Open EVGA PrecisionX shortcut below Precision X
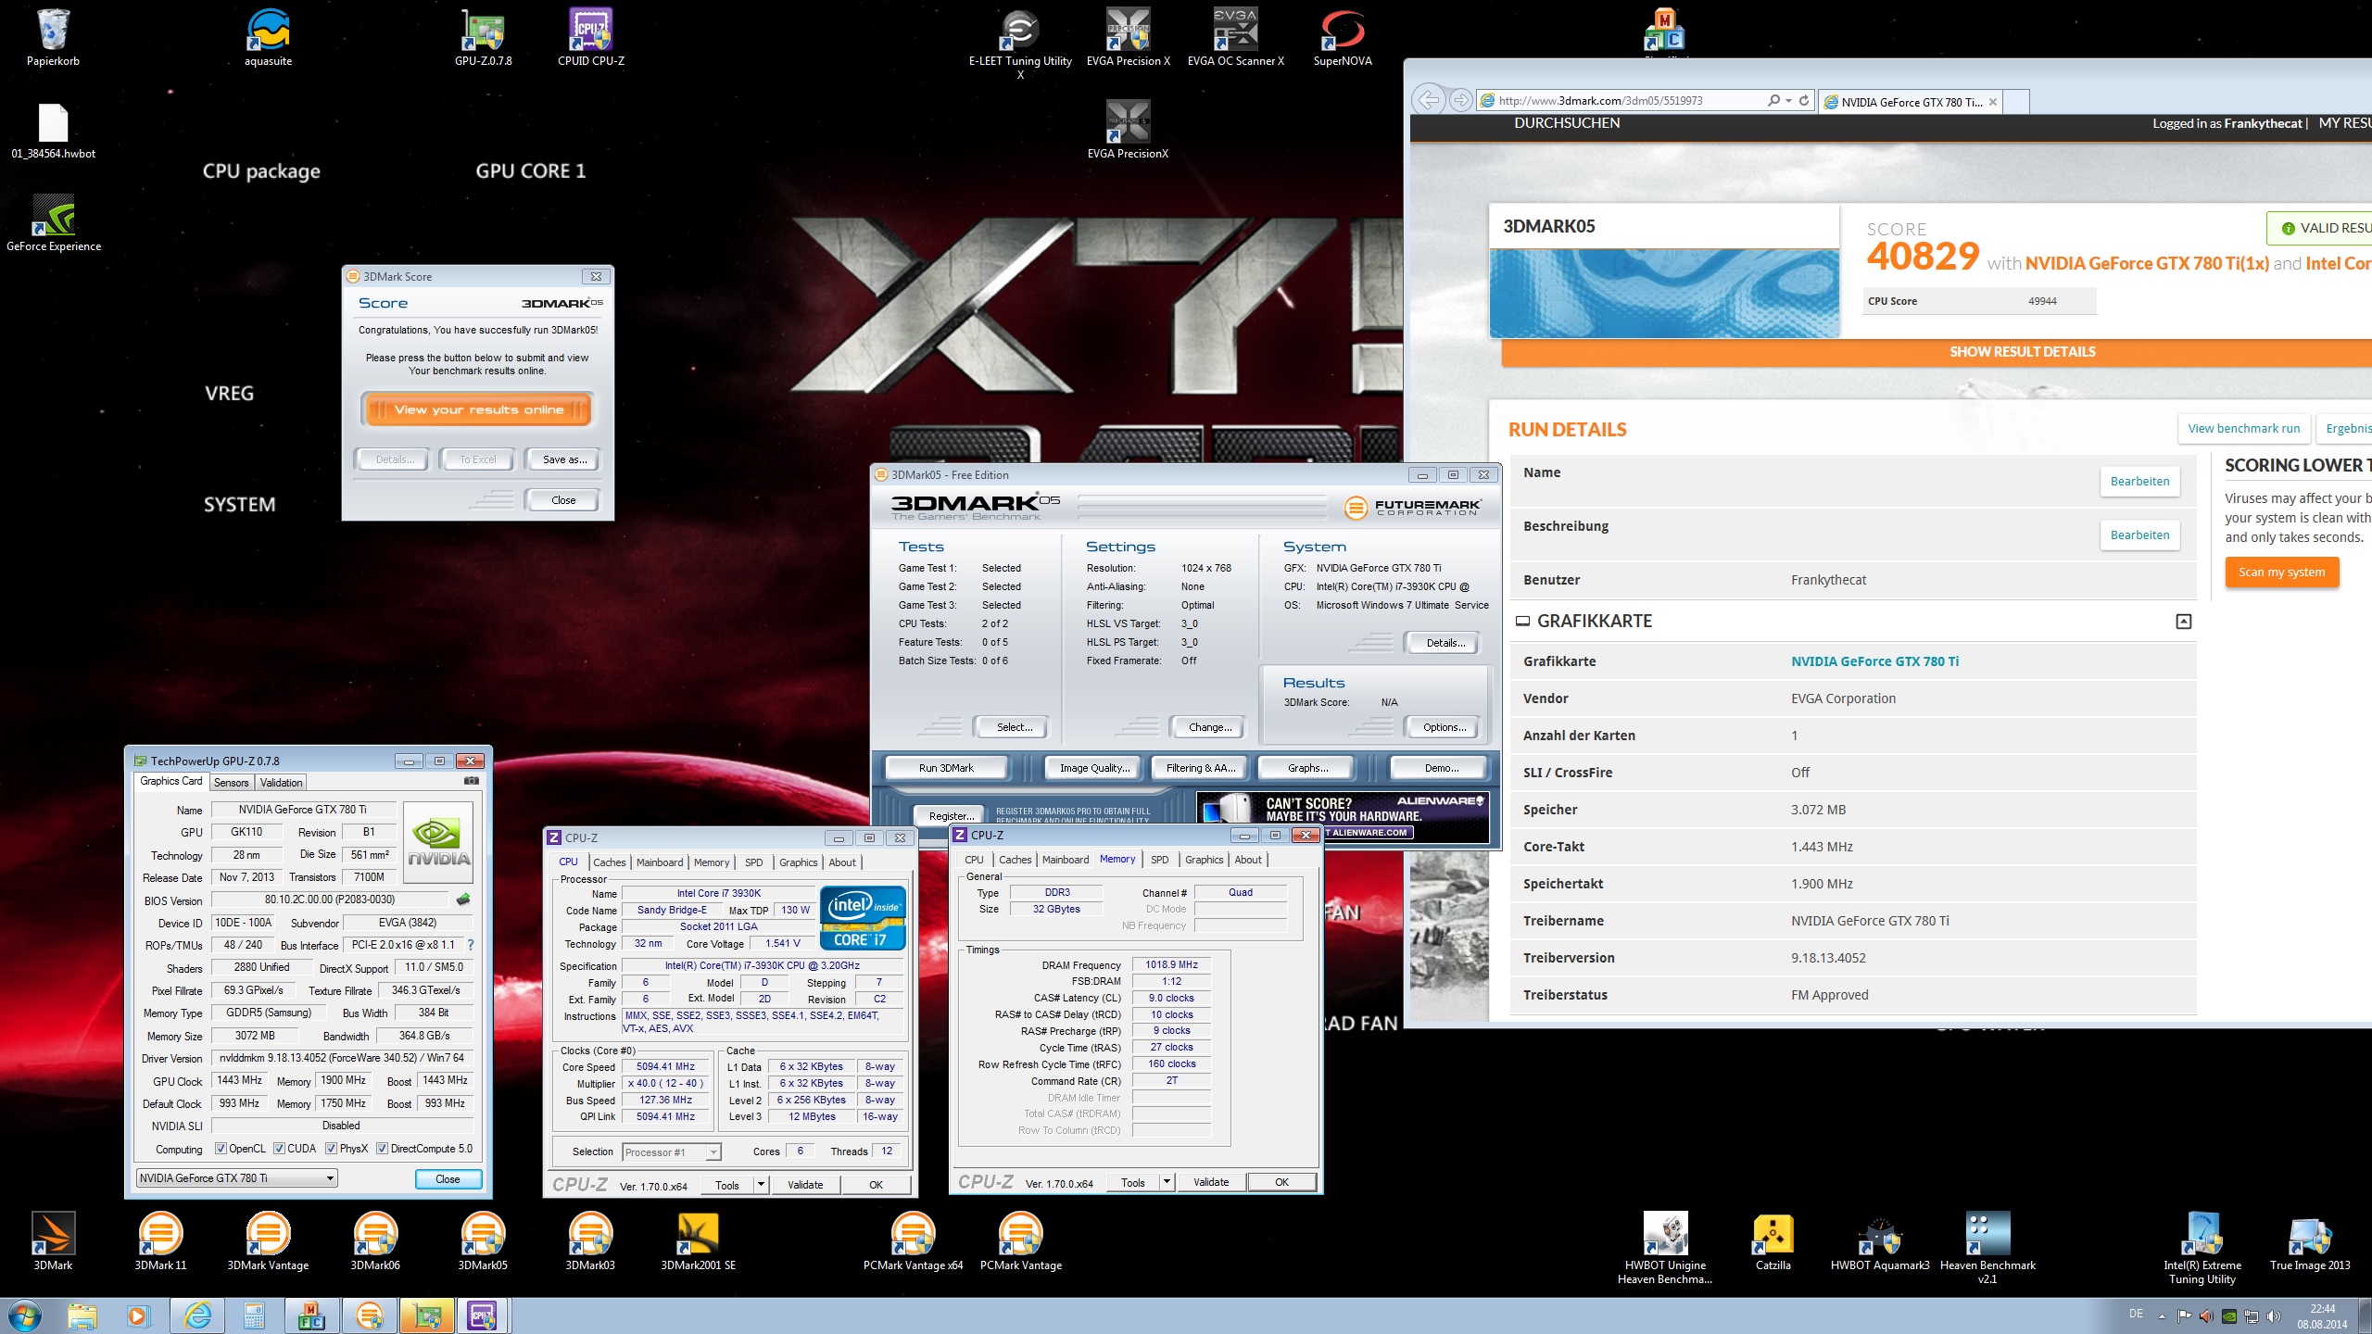This screenshot has width=2372, height=1334. (x=1128, y=130)
